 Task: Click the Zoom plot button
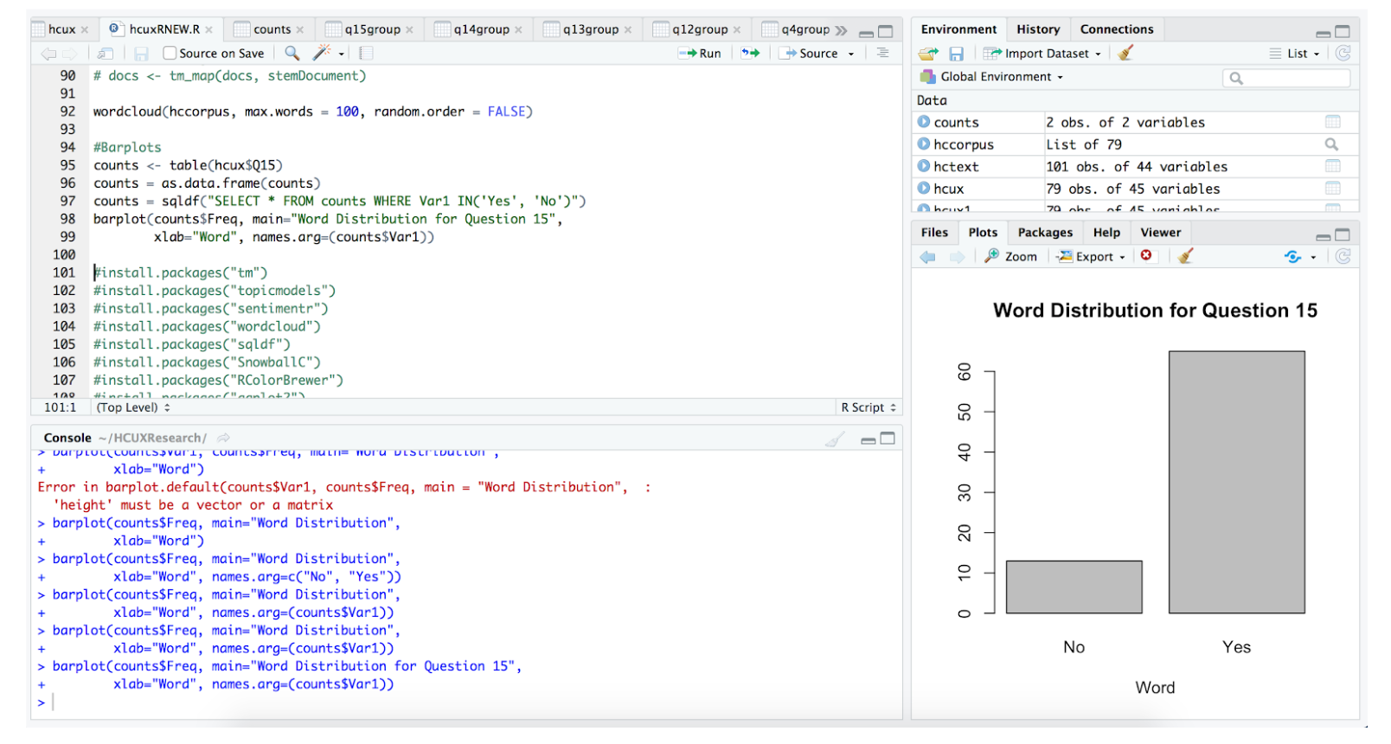pos(1010,256)
